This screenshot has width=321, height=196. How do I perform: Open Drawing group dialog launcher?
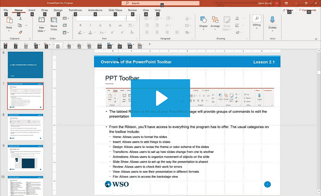[247, 38]
